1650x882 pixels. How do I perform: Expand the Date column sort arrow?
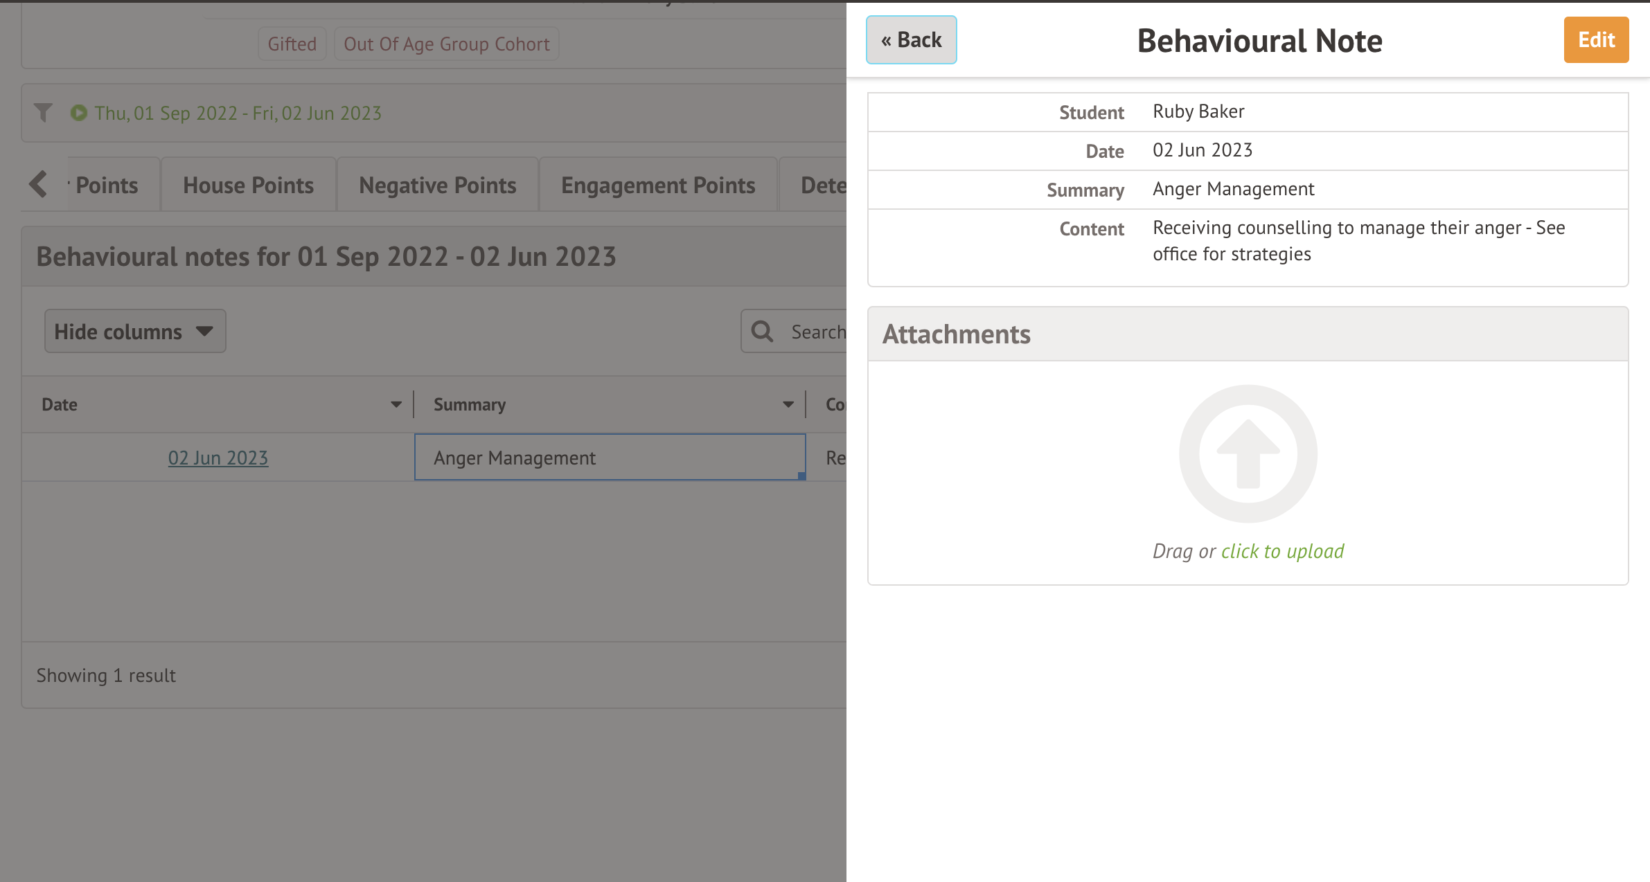(x=396, y=405)
